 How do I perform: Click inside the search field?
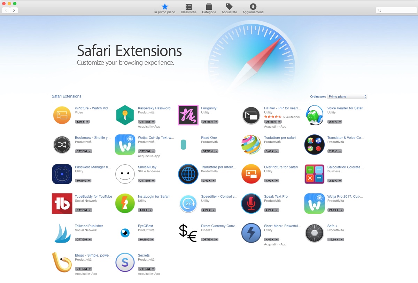(396, 10)
